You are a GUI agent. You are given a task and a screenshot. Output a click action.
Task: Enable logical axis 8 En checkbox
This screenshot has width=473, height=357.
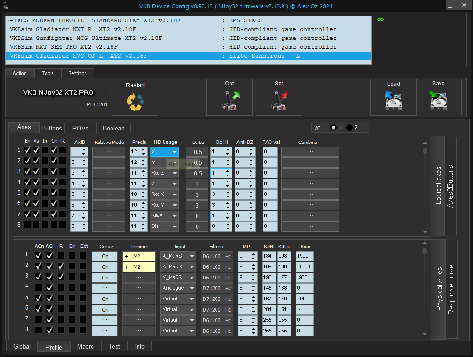27,225
